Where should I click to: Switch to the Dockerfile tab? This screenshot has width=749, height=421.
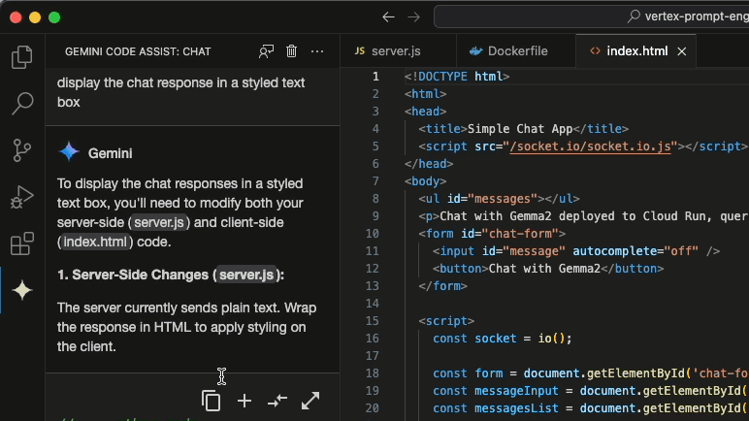pyautogui.click(x=508, y=51)
